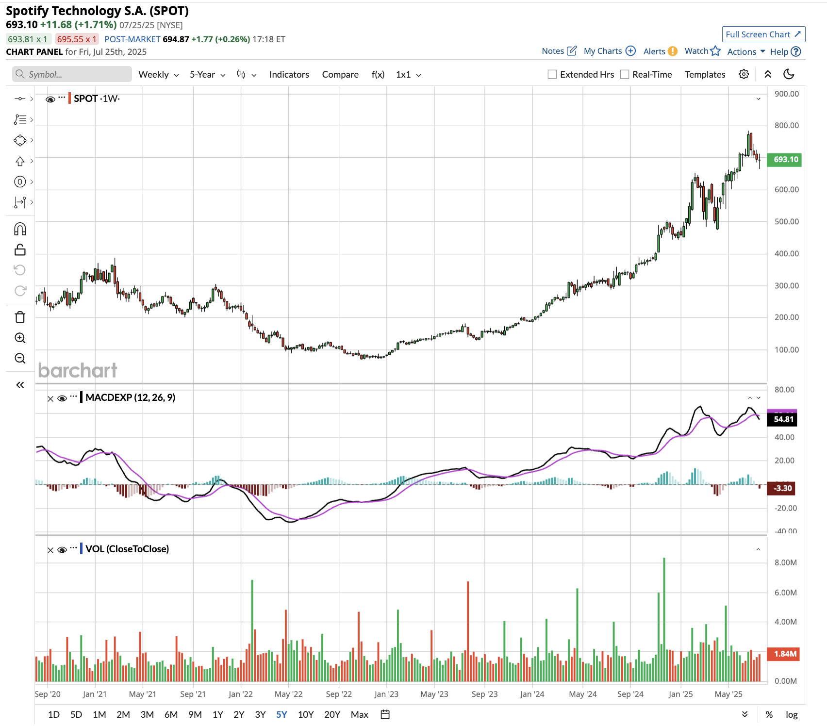Image resolution: width=827 pixels, height=726 pixels.
Task: Collapse the header with double-chevron up
Action: click(768, 74)
